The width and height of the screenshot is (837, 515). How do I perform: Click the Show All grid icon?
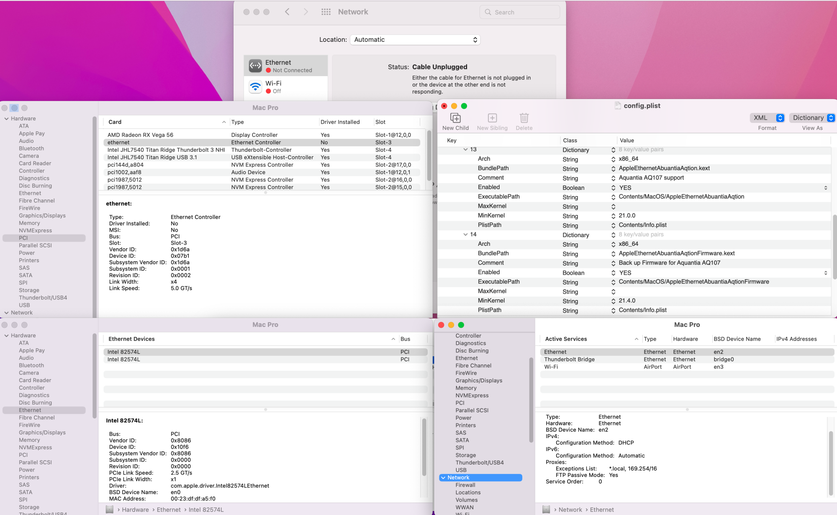326,12
